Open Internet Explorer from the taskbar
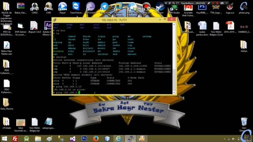The width and height of the screenshot is (253, 142). click(x=118, y=138)
